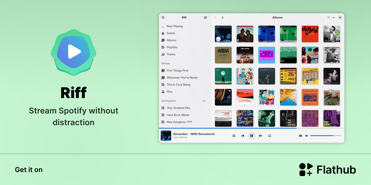Click the artist name Hank Mobley

[180, 138]
